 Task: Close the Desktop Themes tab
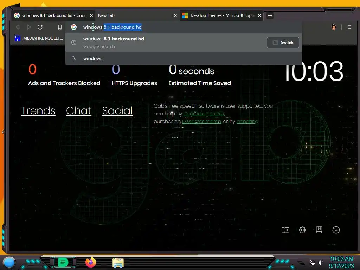click(259, 15)
